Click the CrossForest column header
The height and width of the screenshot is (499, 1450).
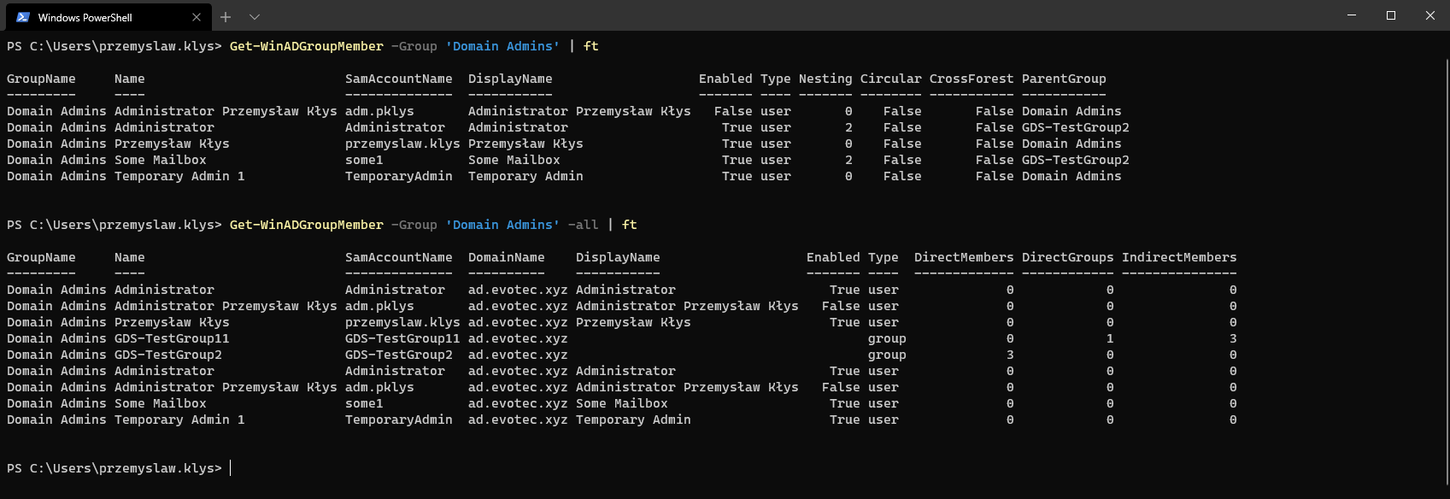[x=972, y=79]
